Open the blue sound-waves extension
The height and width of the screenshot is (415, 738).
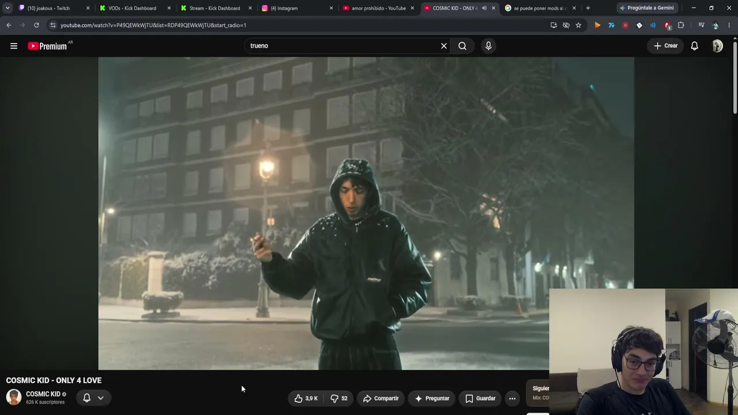click(653, 25)
